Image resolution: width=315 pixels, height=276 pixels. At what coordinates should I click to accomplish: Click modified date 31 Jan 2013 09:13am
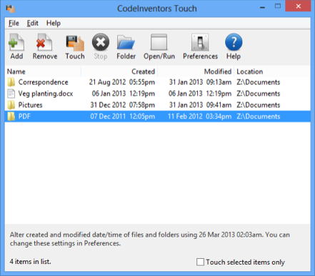[200, 82]
